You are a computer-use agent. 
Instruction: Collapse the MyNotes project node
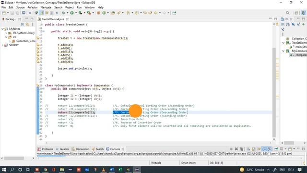2,29
